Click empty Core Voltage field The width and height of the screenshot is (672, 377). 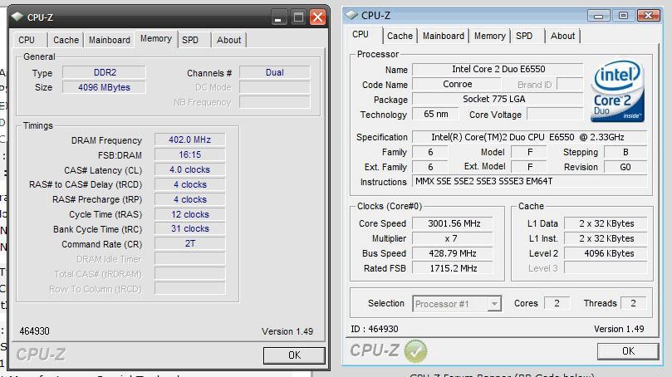click(555, 115)
